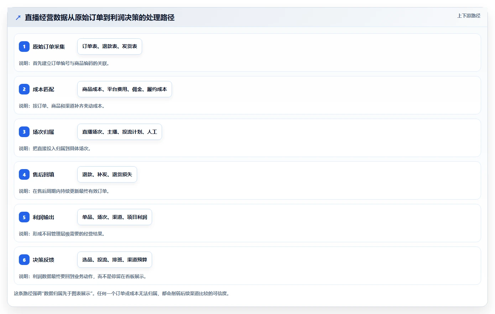Click the arrow icon beside the page title
The width and height of the screenshot is (495, 314).
click(18, 17)
